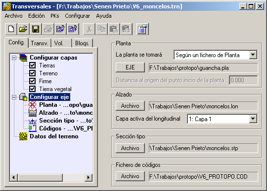Select the highlighted 'Configurar eje' tree row
Image resolution: width=267 pixels, height=191 pixels.
pyautogui.click(x=49, y=97)
